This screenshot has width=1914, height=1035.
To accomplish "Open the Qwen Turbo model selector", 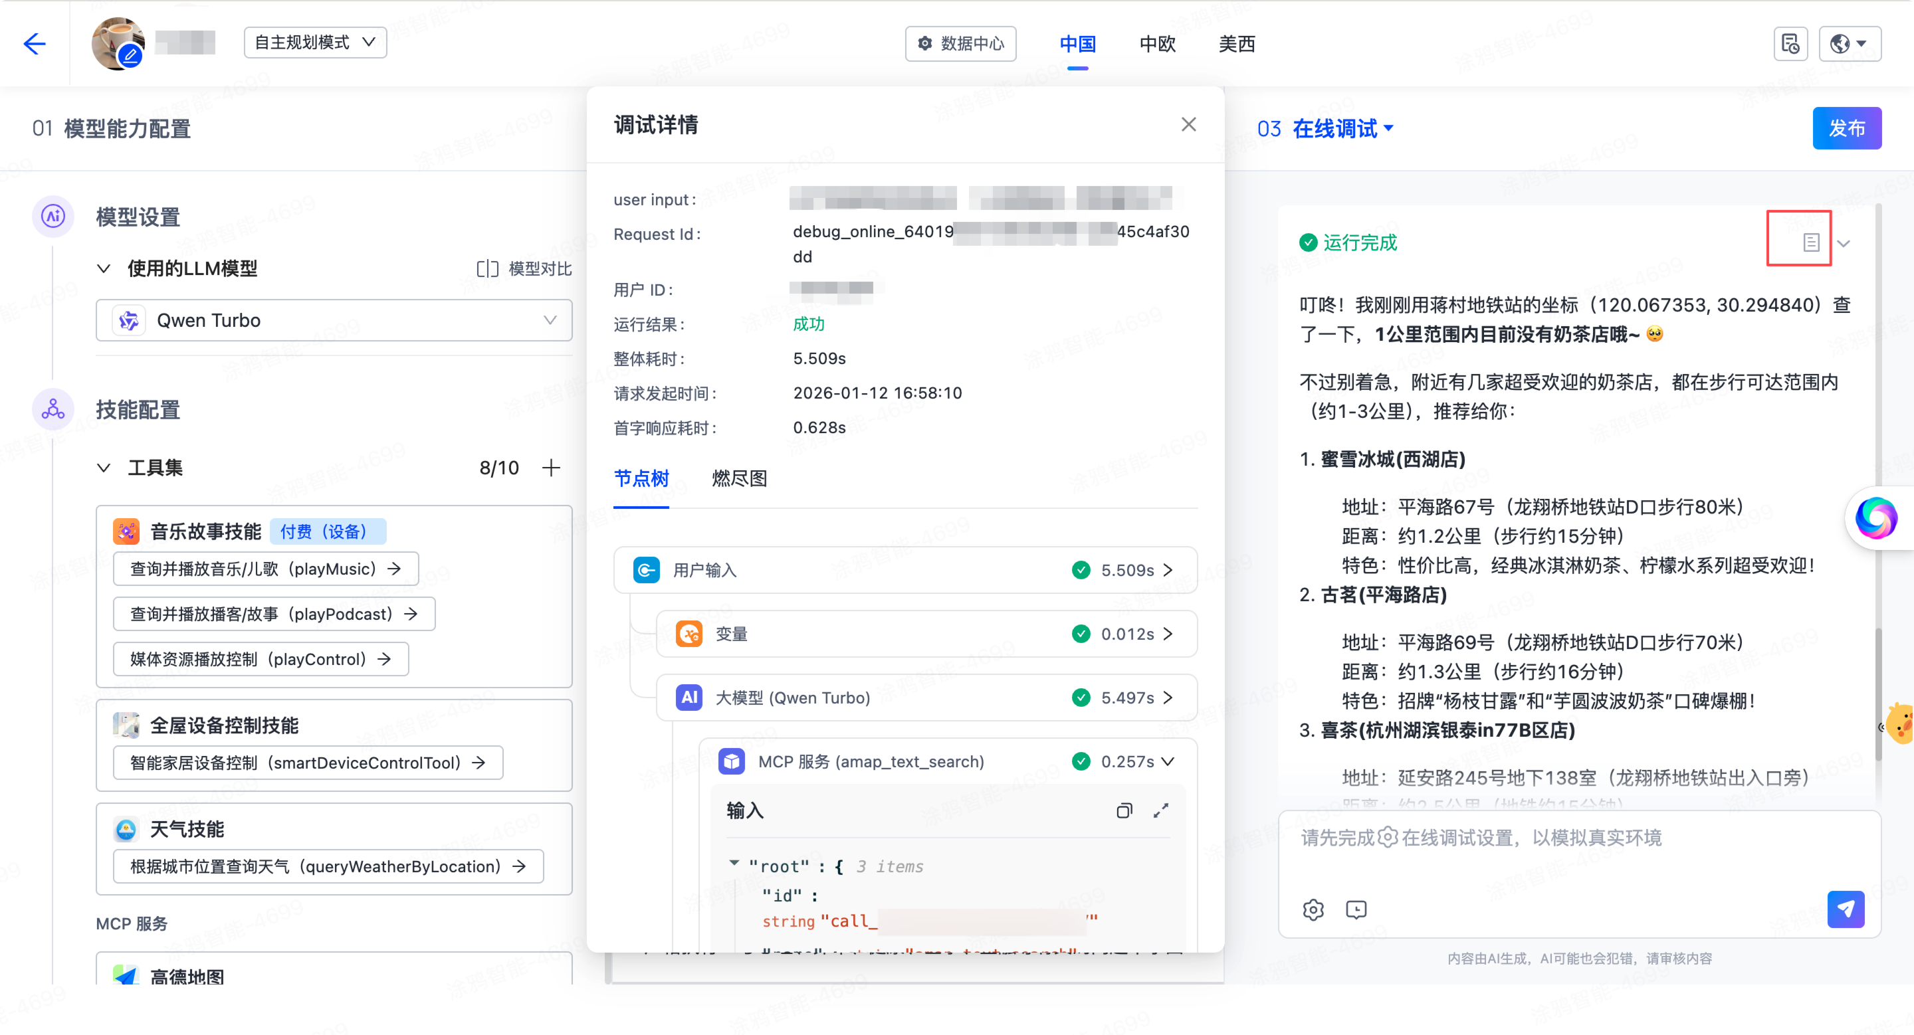I will (334, 320).
